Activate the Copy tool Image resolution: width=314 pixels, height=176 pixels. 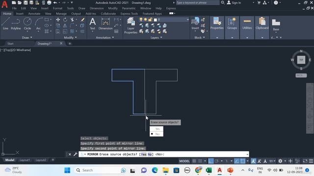tap(58, 25)
